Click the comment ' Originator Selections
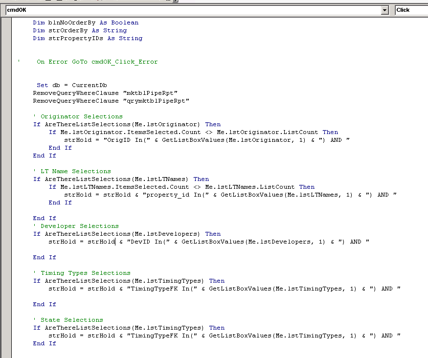 point(78,116)
